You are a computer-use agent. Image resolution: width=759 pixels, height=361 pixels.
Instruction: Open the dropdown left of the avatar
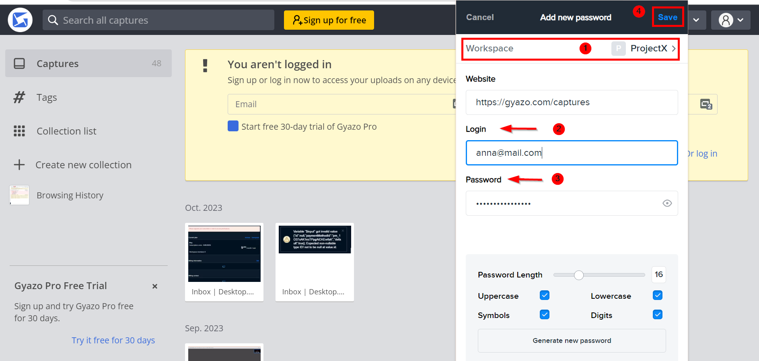pyautogui.click(x=697, y=20)
